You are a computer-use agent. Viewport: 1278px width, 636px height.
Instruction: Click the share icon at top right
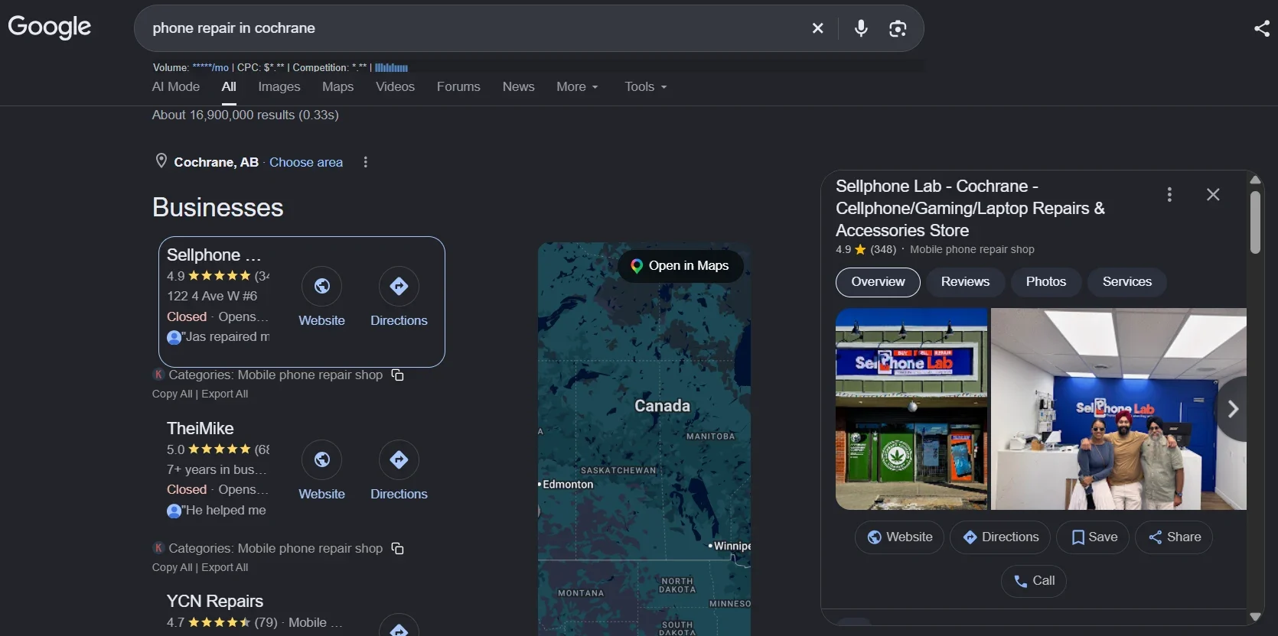[x=1262, y=28]
